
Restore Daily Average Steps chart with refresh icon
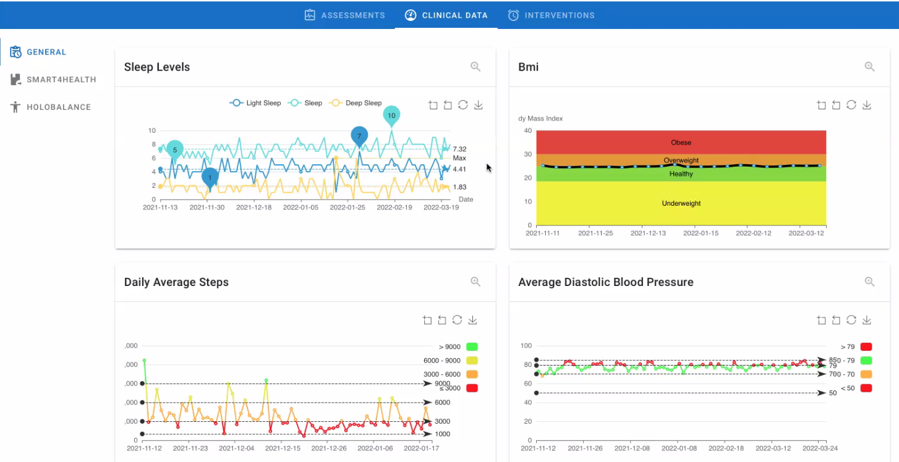[457, 320]
